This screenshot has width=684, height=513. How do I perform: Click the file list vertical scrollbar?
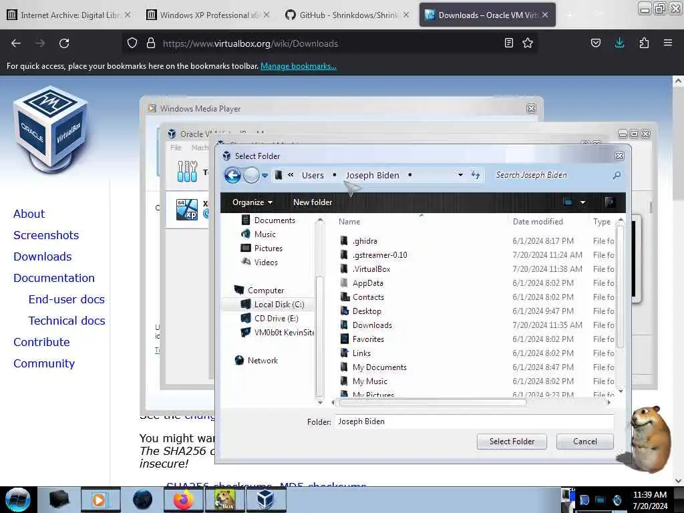(621, 285)
